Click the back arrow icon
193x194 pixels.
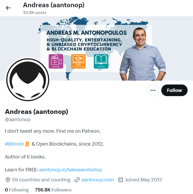8,8
